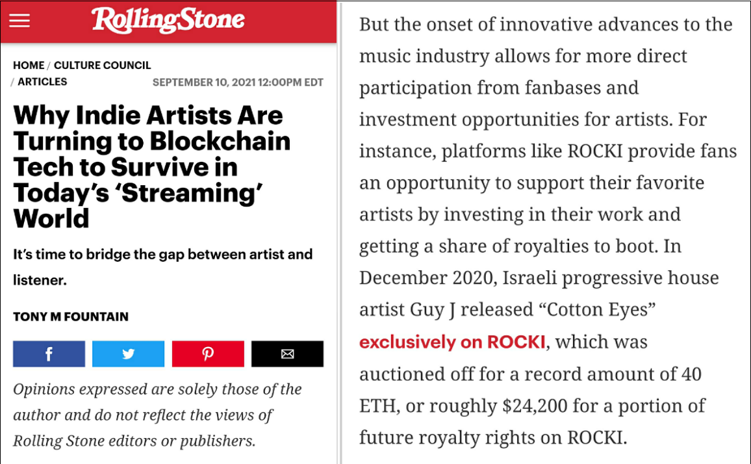Open the hamburger navigation menu

[x=19, y=21]
